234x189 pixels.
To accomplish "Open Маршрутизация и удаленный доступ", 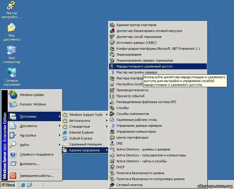I will click(x=158, y=66).
